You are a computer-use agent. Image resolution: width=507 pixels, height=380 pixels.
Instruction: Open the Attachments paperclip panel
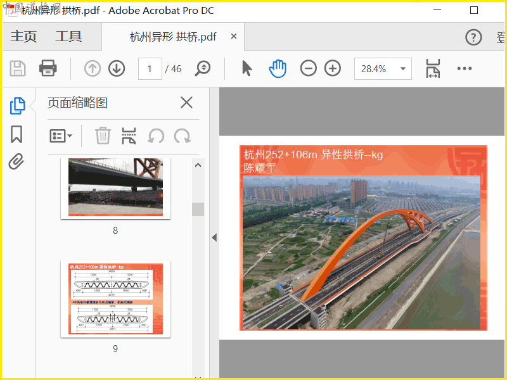click(16, 162)
